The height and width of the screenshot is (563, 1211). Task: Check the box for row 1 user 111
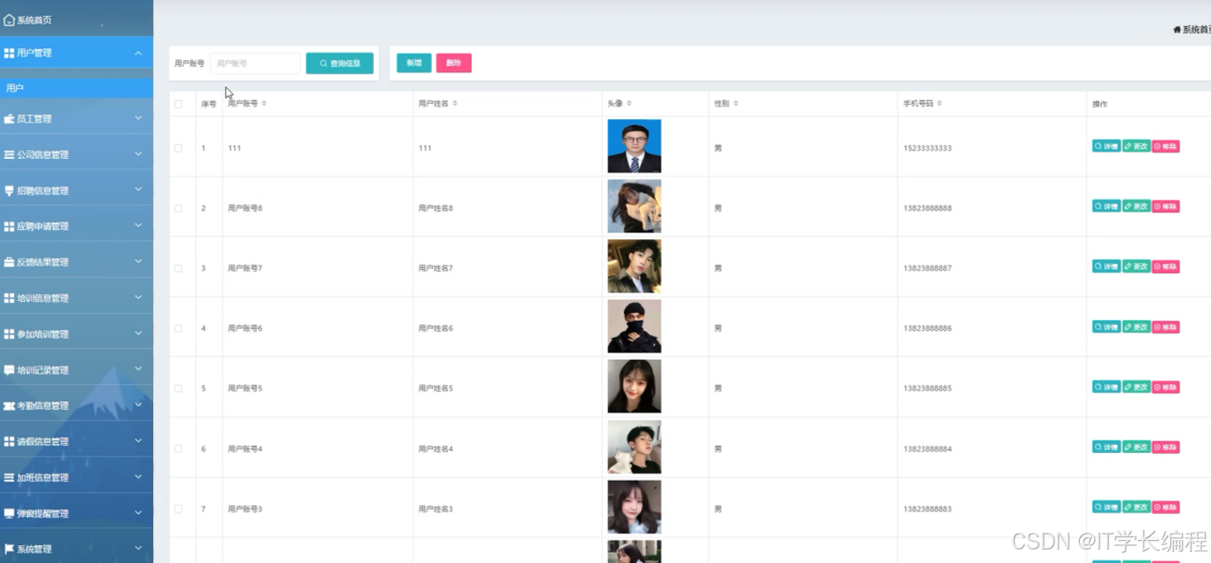(x=178, y=148)
